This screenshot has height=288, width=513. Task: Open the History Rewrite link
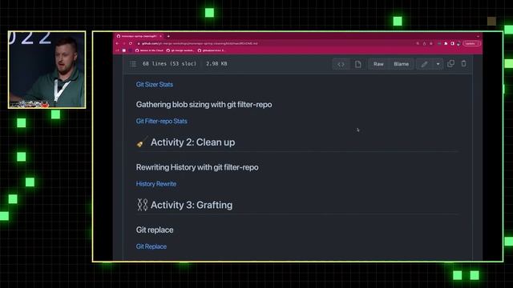coord(156,184)
